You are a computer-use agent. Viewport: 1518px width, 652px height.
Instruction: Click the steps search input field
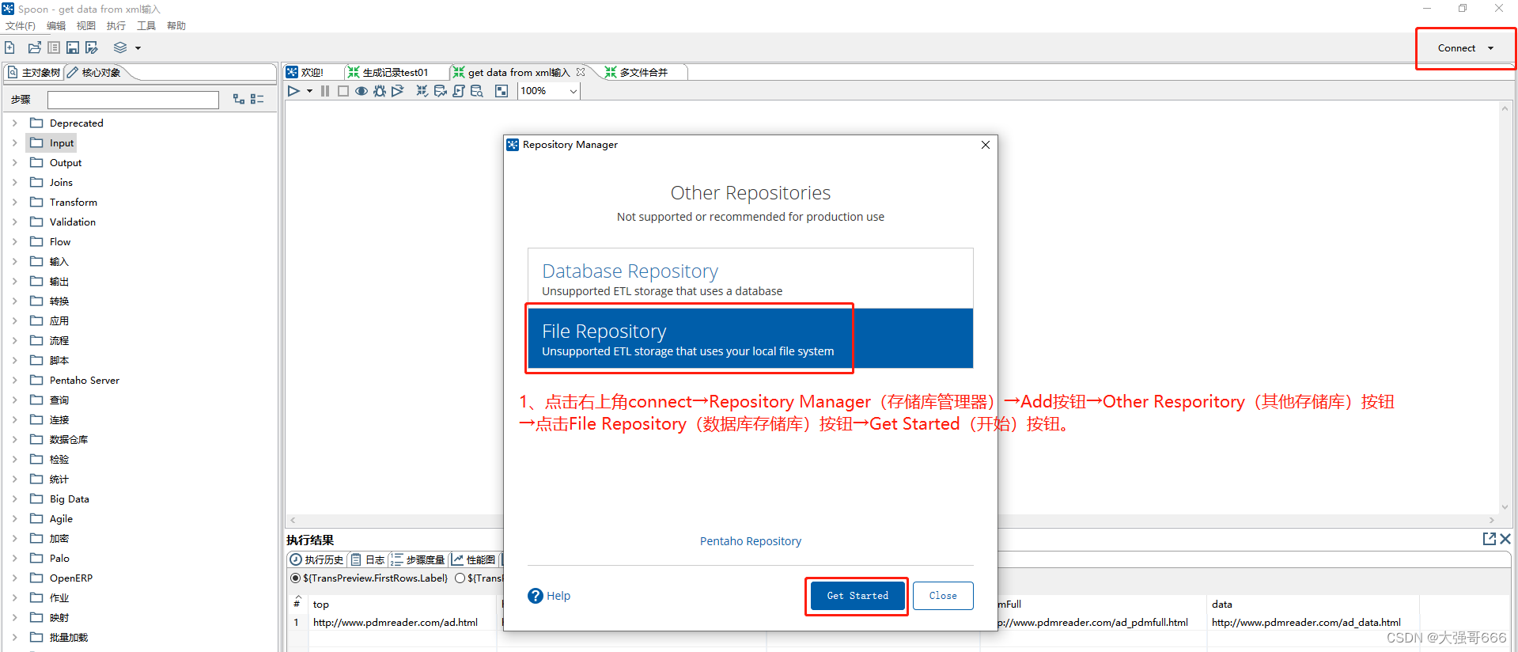point(133,100)
